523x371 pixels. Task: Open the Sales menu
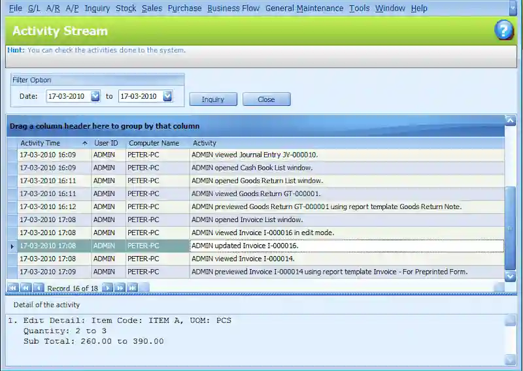pos(152,8)
